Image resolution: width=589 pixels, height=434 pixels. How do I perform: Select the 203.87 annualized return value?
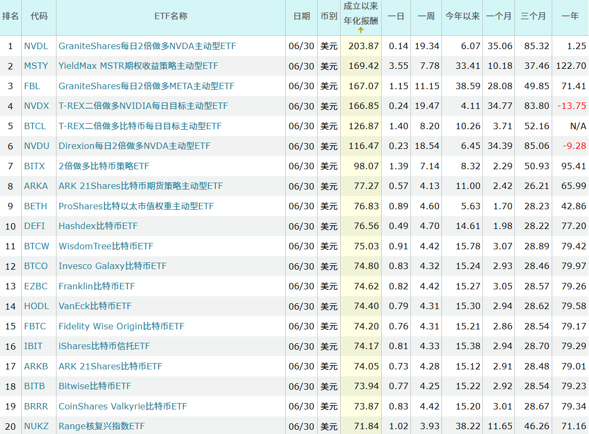coord(364,46)
